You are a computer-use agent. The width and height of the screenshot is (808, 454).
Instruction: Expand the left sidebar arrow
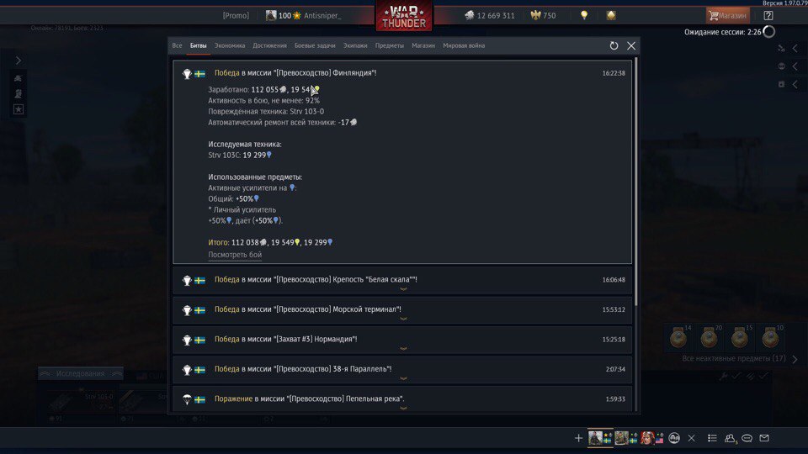[19, 61]
